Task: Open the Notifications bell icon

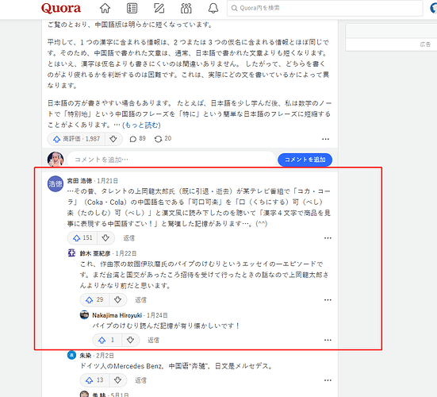Action: pos(213,8)
